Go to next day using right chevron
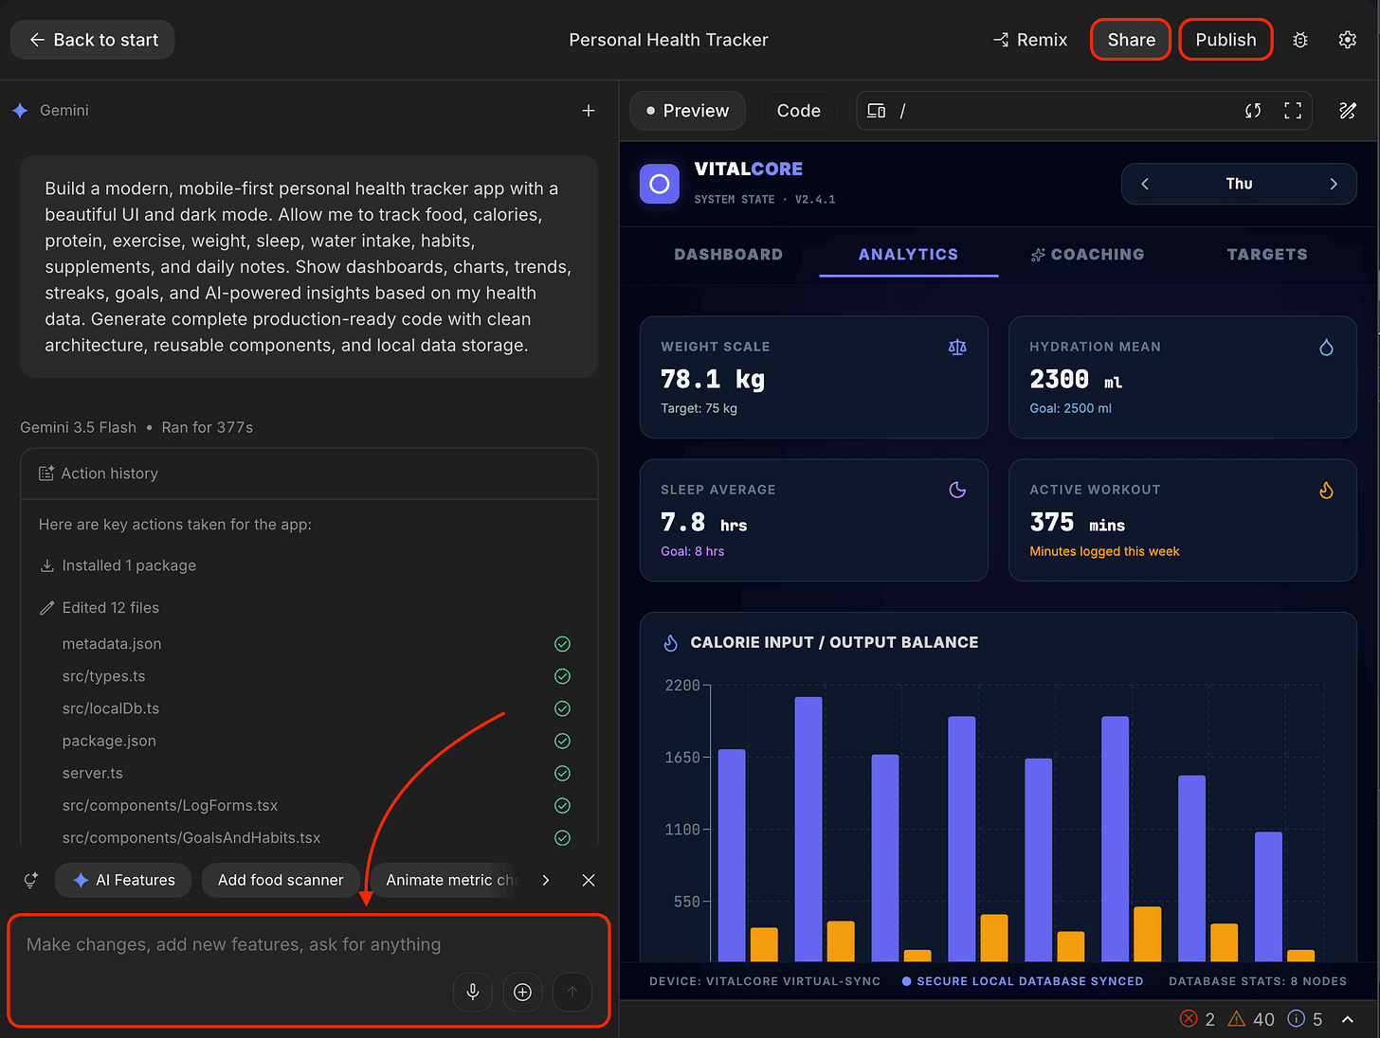Screen dimensions: 1380x1038 coord(1333,184)
